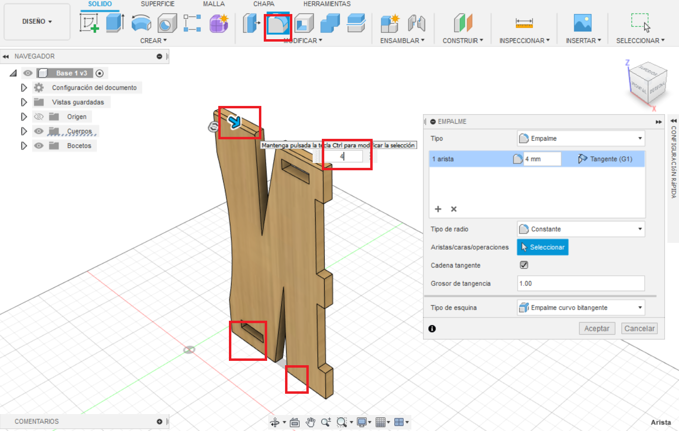This screenshot has height=431, width=679.
Task: Expand the Vistas guardadas node
Action: coord(24,102)
